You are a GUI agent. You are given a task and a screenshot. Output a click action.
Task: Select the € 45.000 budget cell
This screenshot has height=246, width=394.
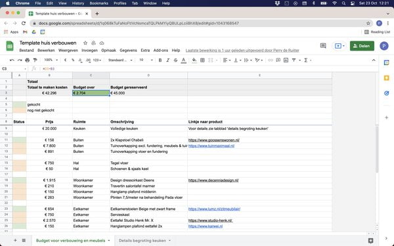(148, 93)
